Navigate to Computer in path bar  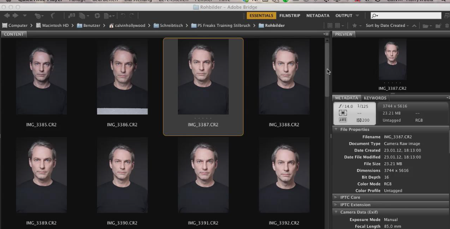click(15, 26)
